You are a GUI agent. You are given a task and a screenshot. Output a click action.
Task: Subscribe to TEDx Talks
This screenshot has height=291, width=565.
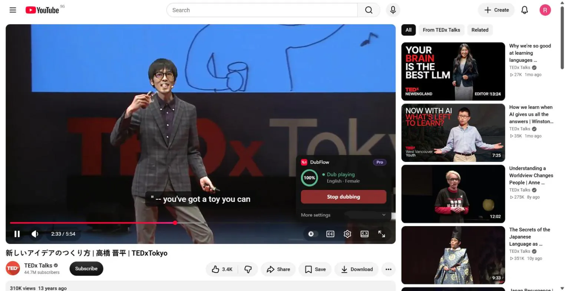coord(86,269)
